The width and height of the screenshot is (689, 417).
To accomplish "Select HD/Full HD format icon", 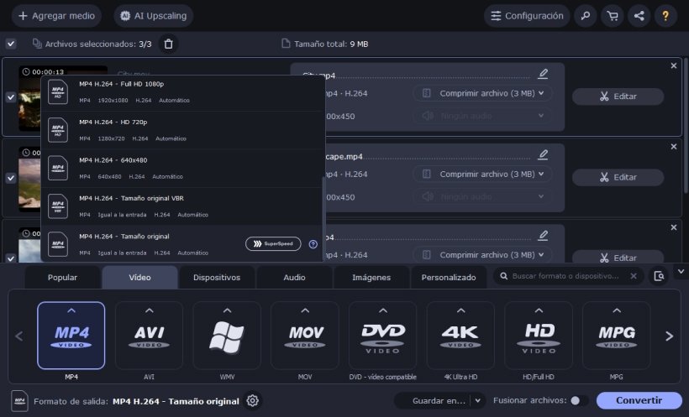I will (539, 336).
